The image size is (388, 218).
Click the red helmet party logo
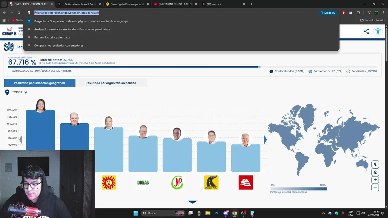[x=246, y=182]
